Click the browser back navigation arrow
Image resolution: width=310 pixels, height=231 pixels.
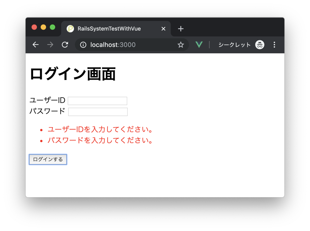(x=35, y=45)
